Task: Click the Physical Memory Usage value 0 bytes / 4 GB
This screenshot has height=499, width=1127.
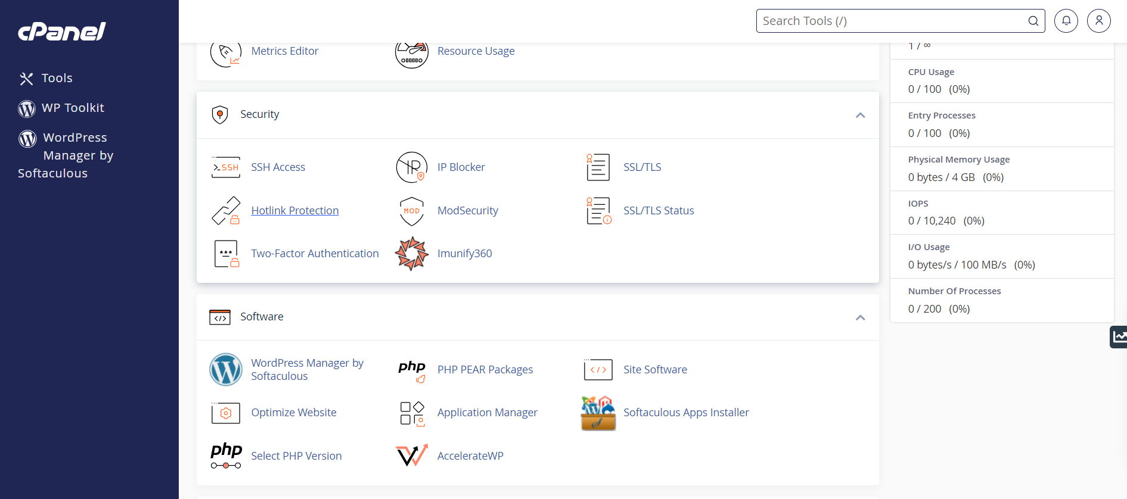Action: pyautogui.click(x=942, y=177)
